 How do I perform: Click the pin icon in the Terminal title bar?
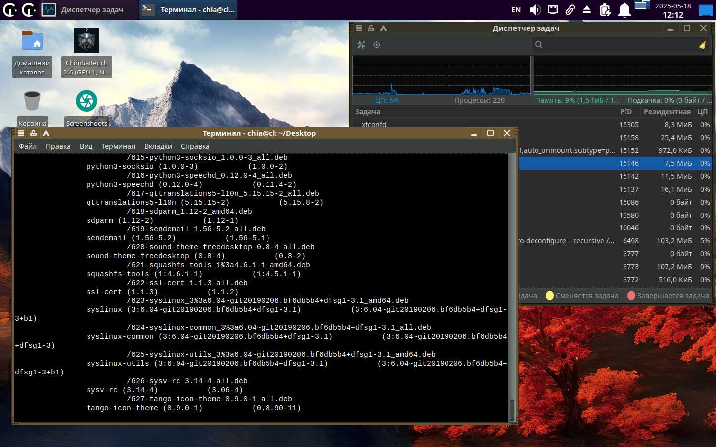(33, 133)
